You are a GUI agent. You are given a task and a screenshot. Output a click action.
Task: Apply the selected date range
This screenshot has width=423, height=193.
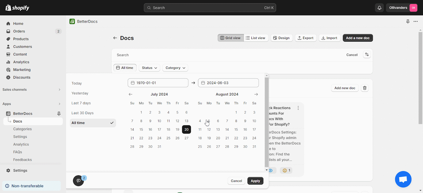tap(255, 181)
